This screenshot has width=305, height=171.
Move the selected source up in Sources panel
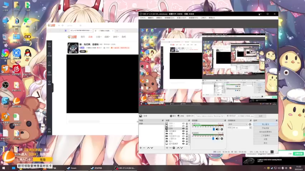click(x=178, y=148)
